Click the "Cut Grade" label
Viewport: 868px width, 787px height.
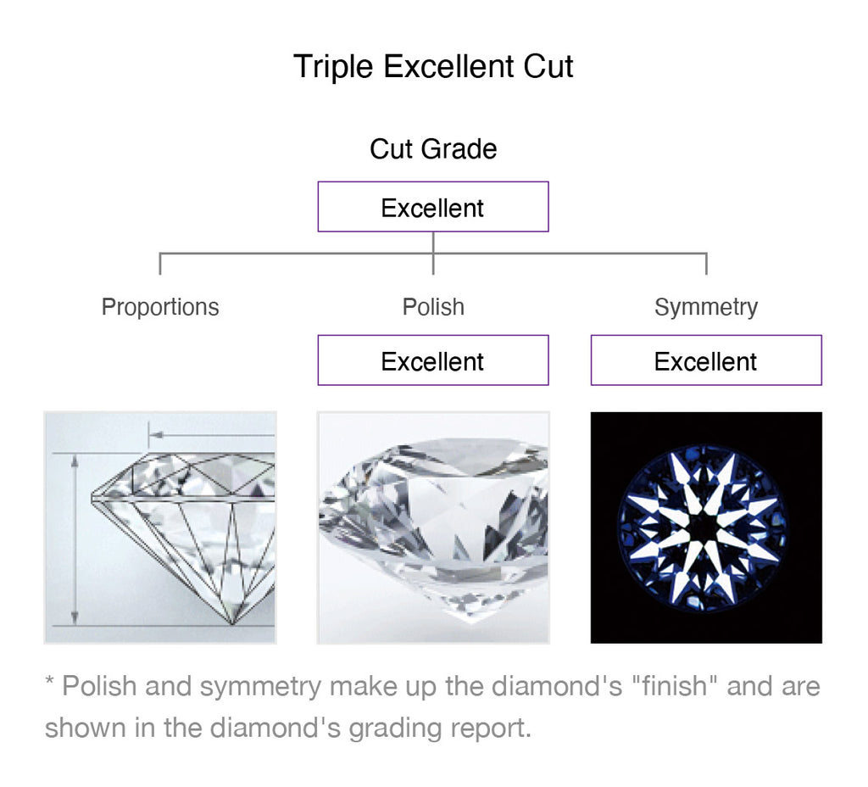tap(433, 149)
